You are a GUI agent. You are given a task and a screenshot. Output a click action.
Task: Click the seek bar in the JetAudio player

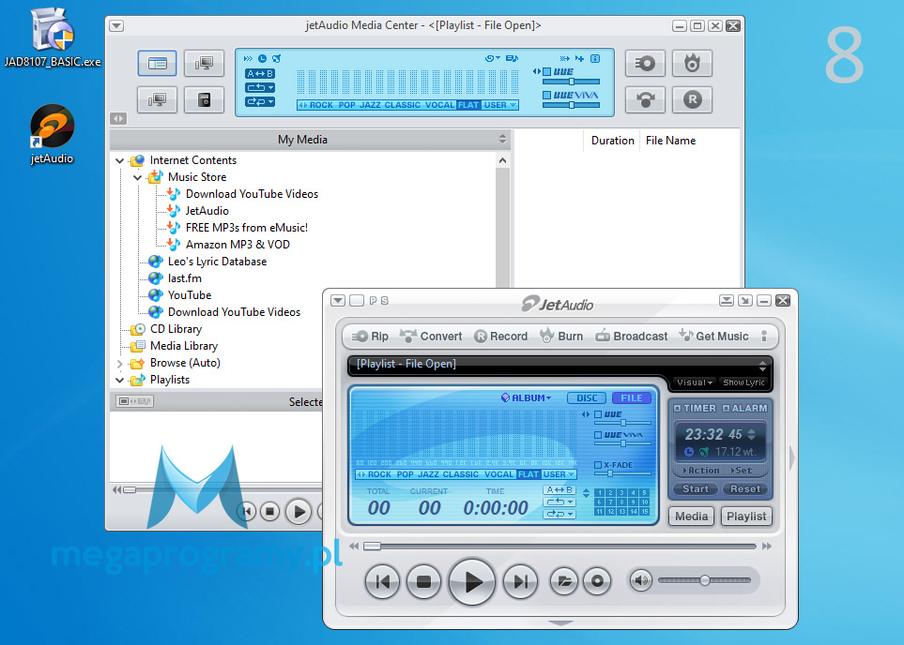point(559,546)
